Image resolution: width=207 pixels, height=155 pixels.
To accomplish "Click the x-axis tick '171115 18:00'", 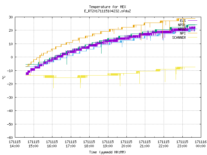I will coord(89,144).
